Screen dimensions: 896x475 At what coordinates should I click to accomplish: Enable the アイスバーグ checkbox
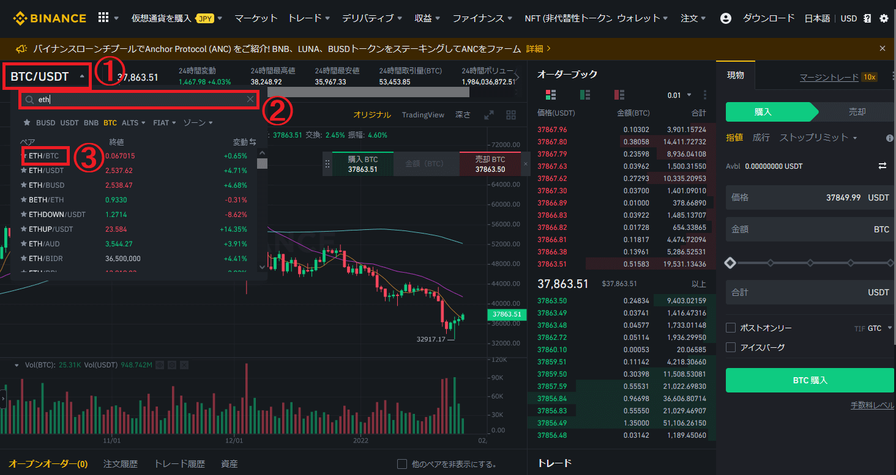[731, 347]
